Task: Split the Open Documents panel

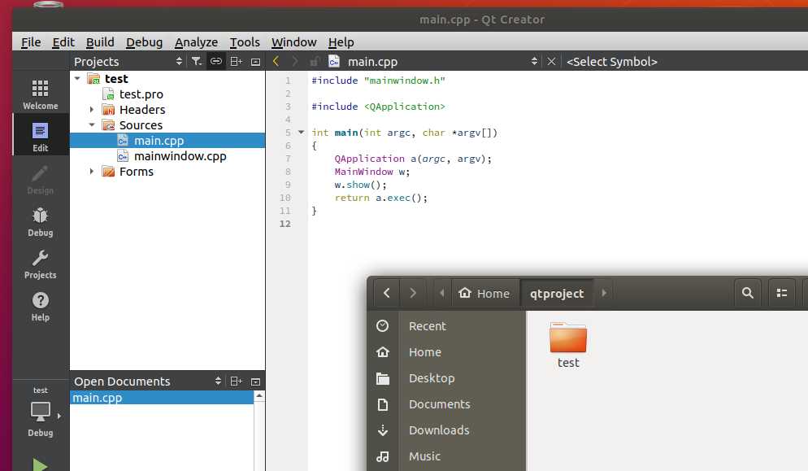Action: 236,382
